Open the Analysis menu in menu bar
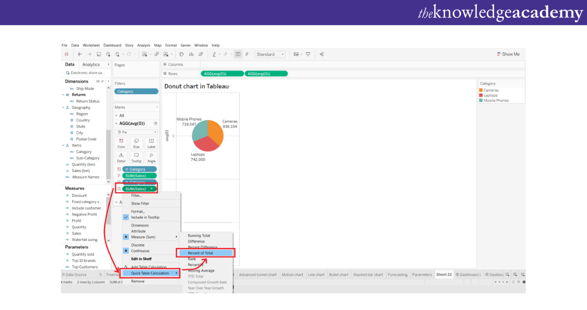 [144, 45]
